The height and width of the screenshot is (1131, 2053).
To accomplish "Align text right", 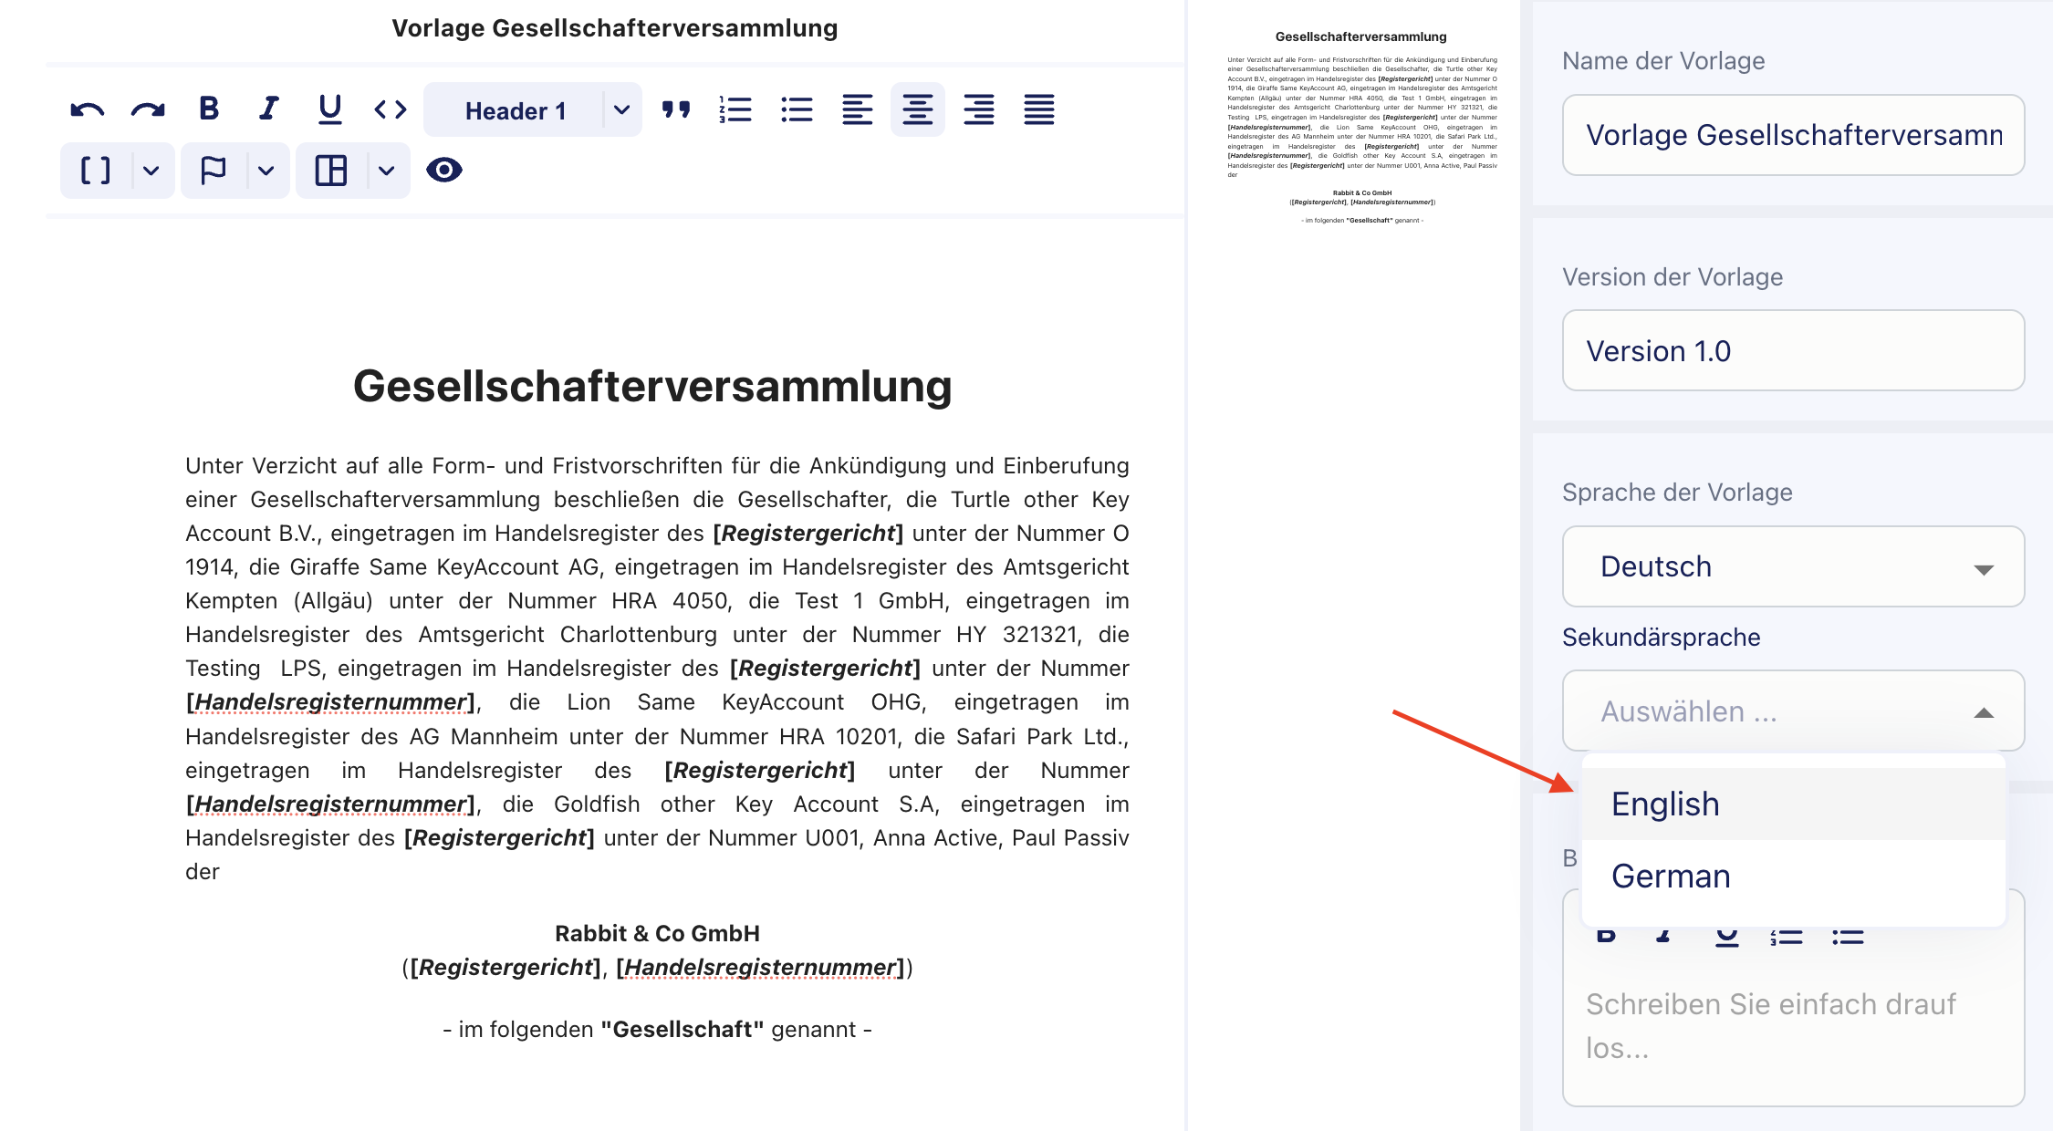I will [x=978, y=110].
